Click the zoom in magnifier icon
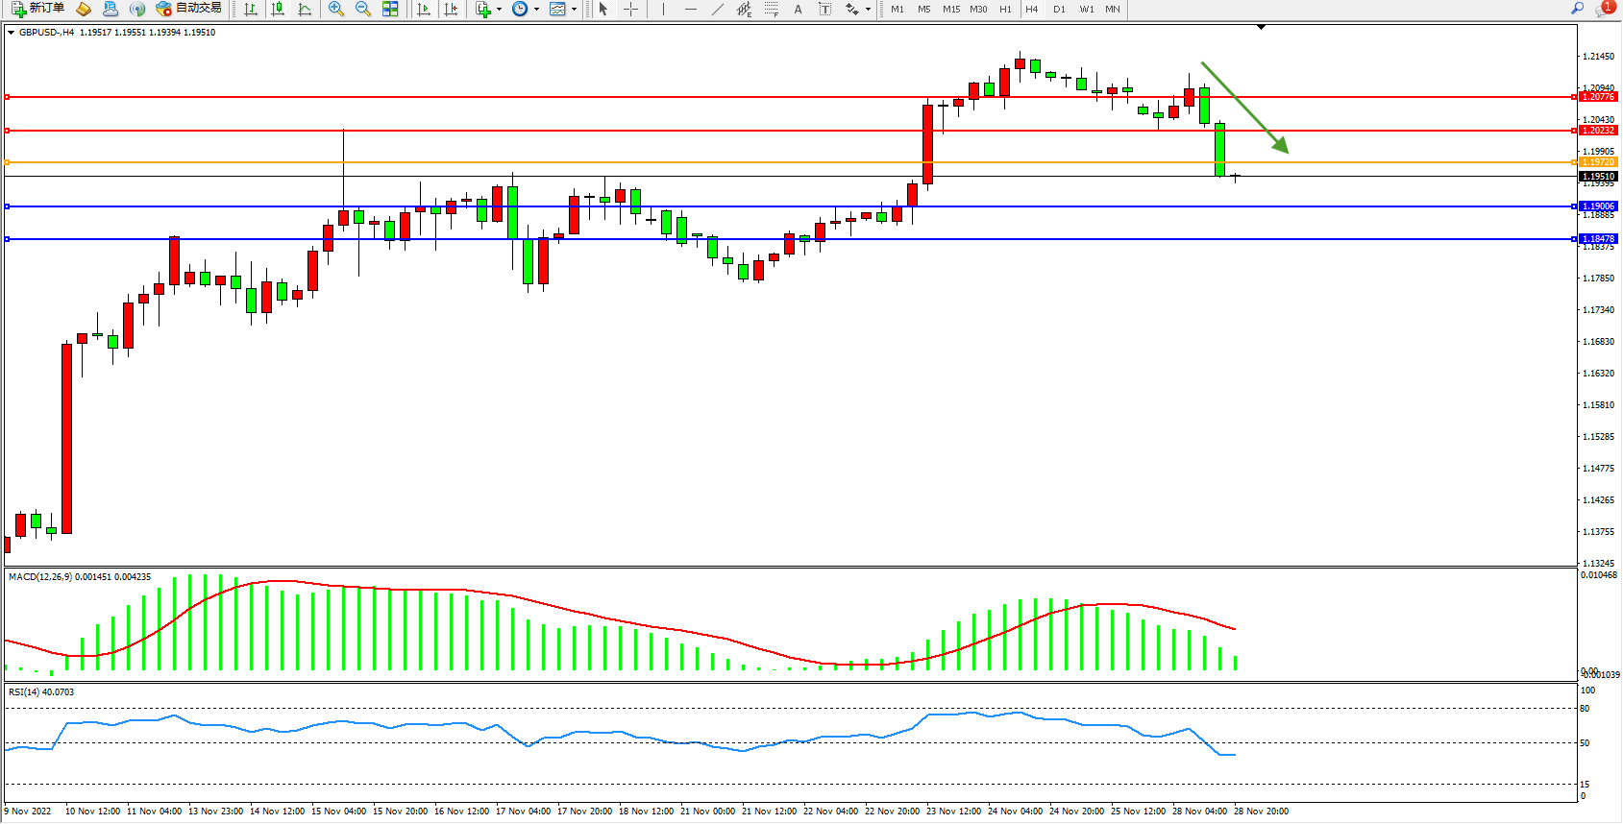Viewport: 1623px width, 824px height. (x=335, y=9)
